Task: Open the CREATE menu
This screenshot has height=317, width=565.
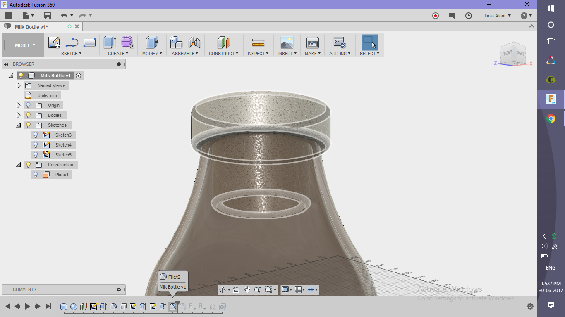Action: coord(118,54)
